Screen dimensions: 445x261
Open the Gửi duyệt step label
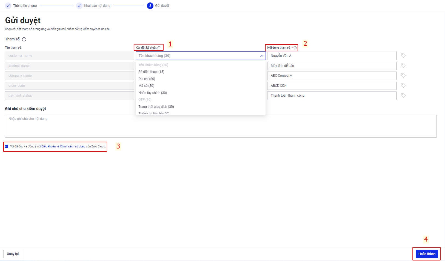(162, 6)
